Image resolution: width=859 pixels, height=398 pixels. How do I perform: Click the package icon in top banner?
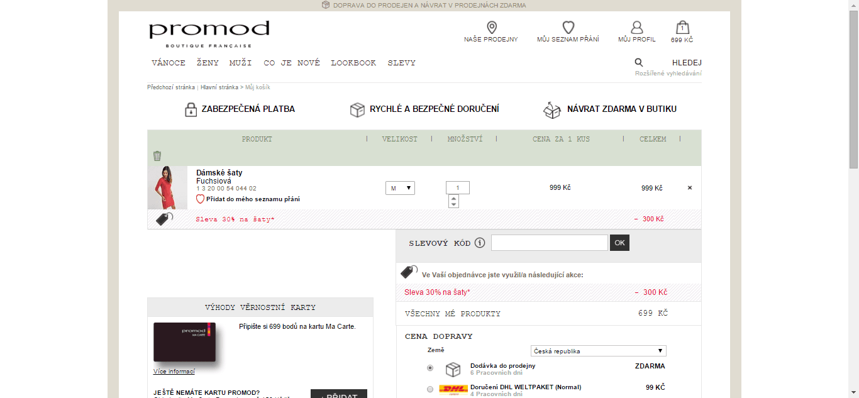coord(326,5)
